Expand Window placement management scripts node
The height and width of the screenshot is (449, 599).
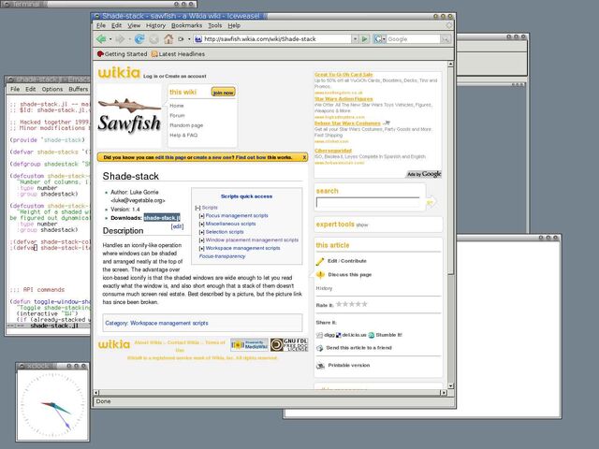tap(202, 240)
